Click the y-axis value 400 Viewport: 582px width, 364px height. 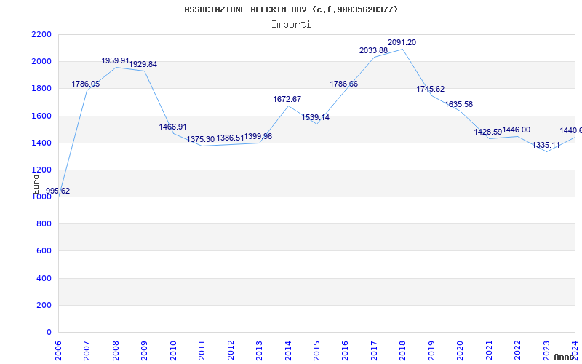[44, 278]
